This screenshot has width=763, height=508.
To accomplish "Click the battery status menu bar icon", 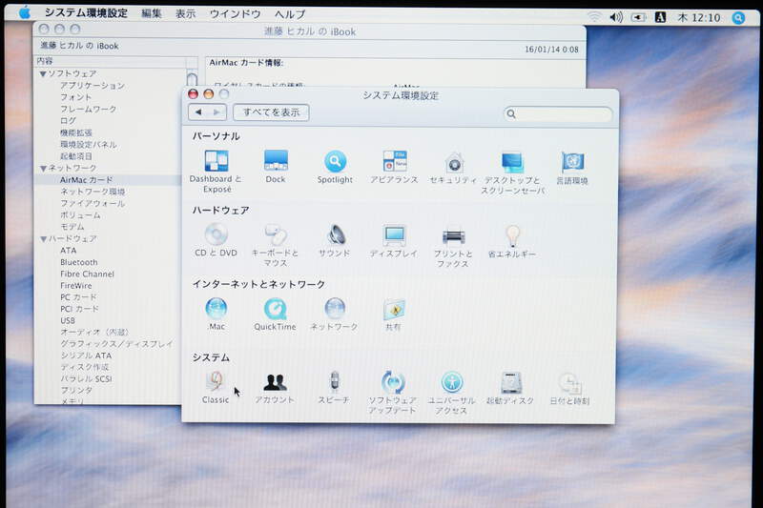I will [x=638, y=17].
